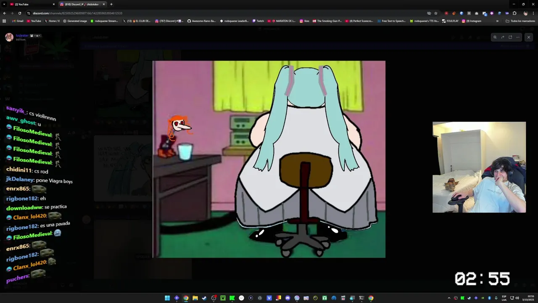Image resolution: width=538 pixels, height=303 pixels.
Task: Open the (9) Instagram bookmark
Action: coord(472,21)
